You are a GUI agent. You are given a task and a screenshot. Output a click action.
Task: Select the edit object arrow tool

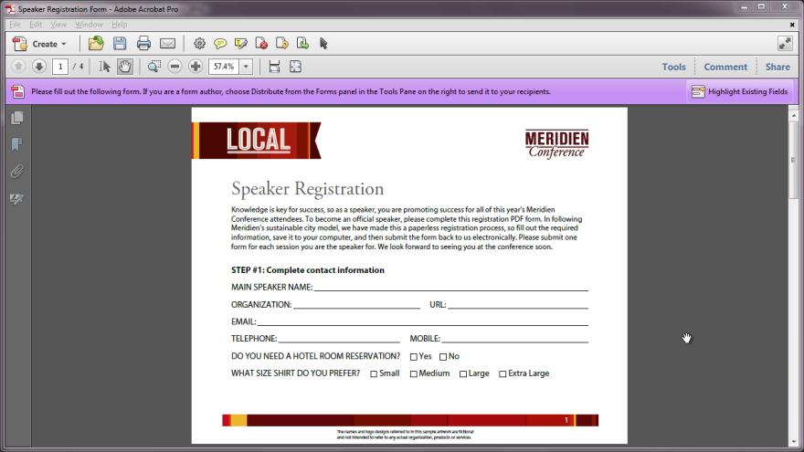point(323,44)
